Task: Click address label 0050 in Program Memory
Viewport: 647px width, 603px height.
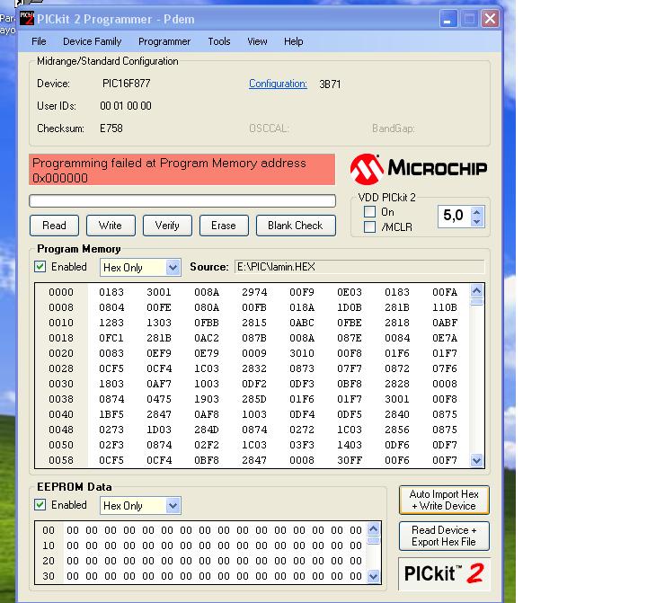Action: 61,445
